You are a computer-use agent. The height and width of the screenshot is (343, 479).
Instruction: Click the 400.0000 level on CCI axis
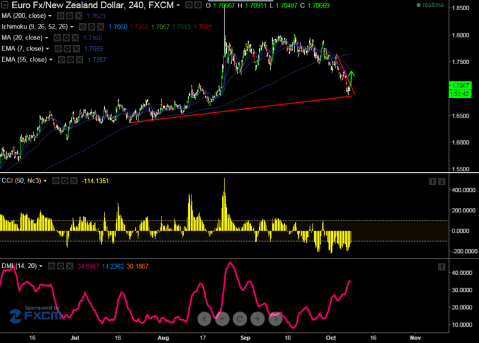pyautogui.click(x=463, y=190)
